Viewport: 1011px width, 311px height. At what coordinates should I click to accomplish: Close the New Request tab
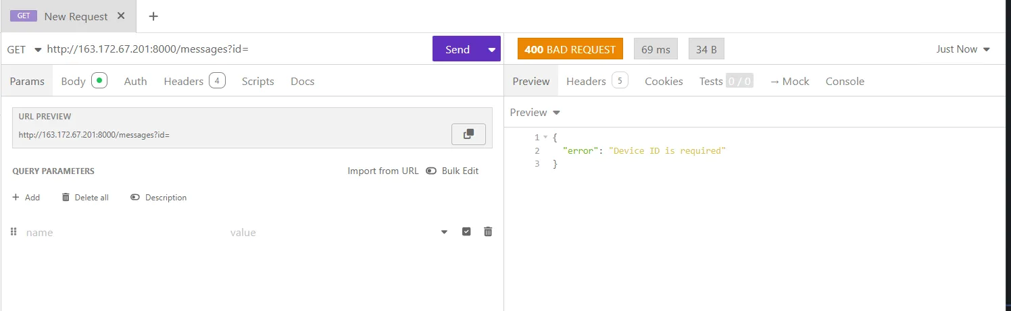point(121,16)
